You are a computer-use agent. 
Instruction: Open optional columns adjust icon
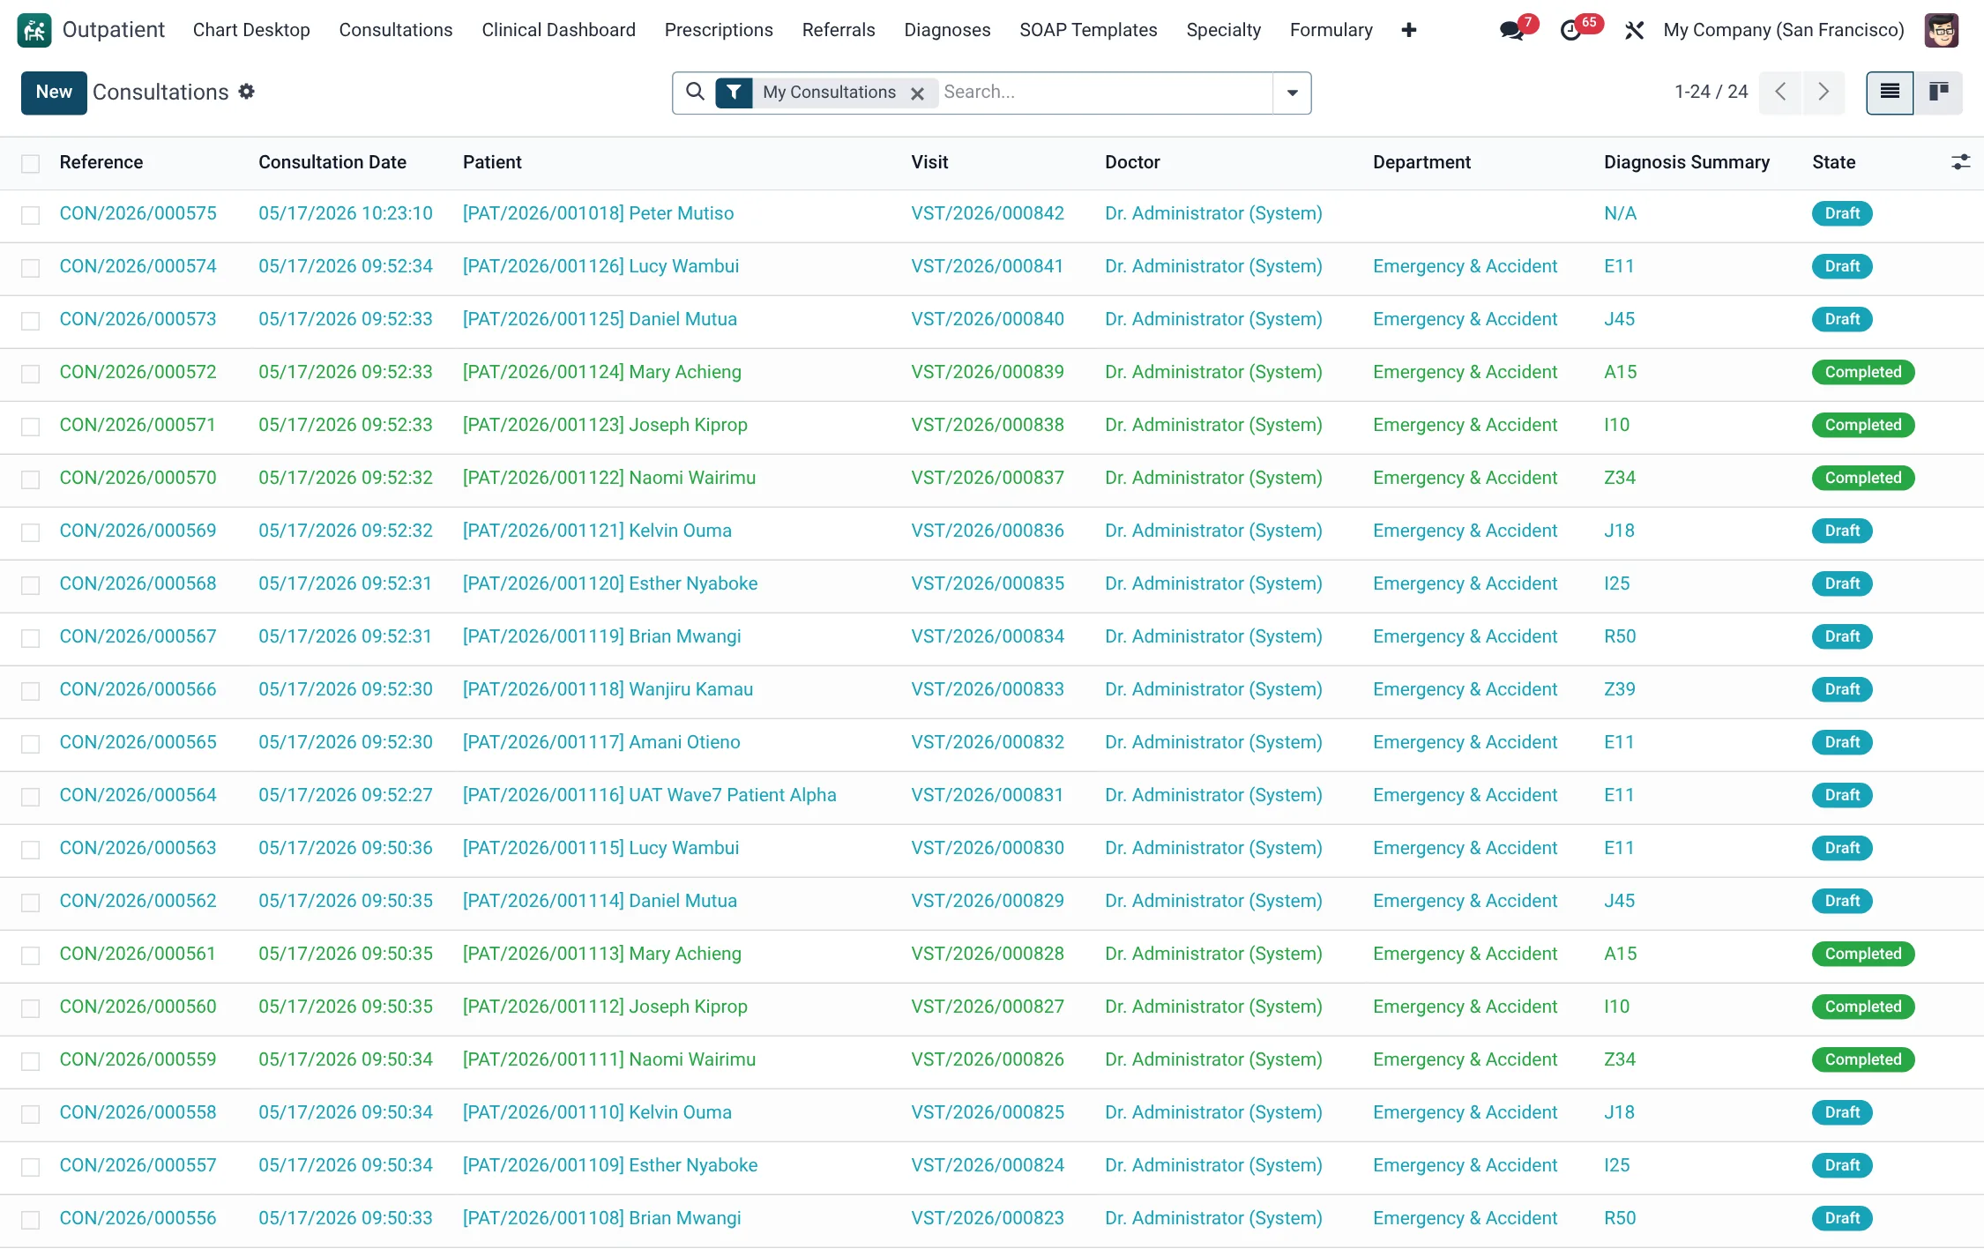coord(1960,162)
